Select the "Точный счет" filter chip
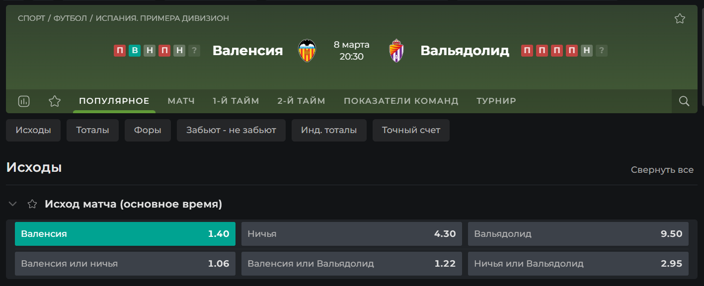 point(411,130)
